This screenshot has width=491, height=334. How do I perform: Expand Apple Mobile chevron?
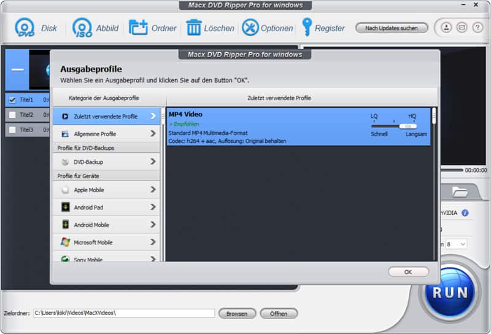(153, 190)
